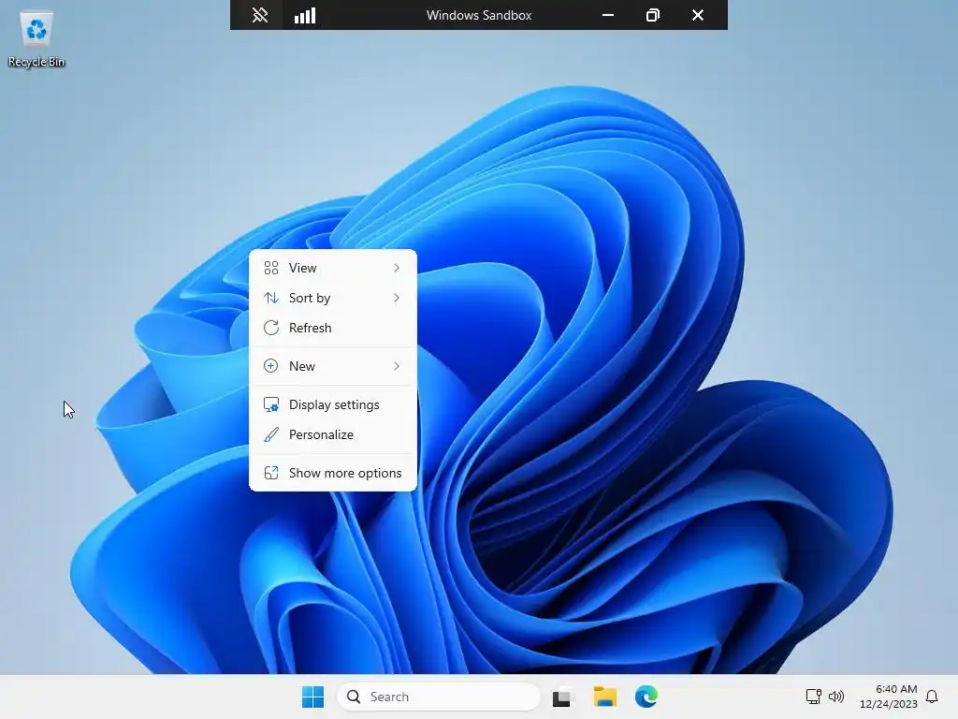Click Show more options
The width and height of the screenshot is (958, 719).
coord(333,473)
